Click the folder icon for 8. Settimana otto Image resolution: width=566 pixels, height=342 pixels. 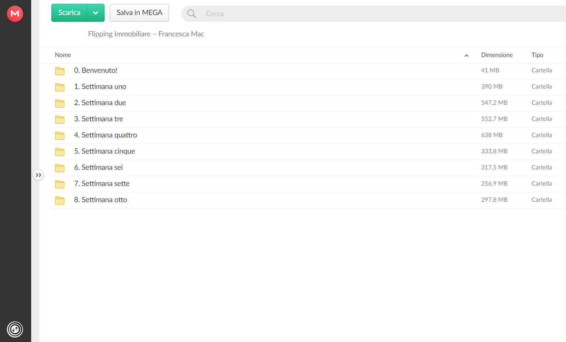60,201
